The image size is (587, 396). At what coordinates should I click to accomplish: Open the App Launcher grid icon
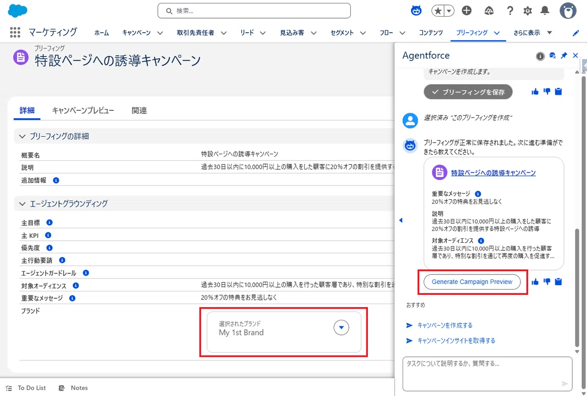click(15, 33)
